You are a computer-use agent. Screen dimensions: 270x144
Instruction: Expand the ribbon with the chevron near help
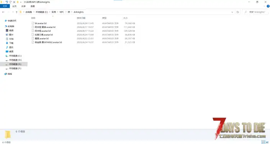[x=264, y=6]
